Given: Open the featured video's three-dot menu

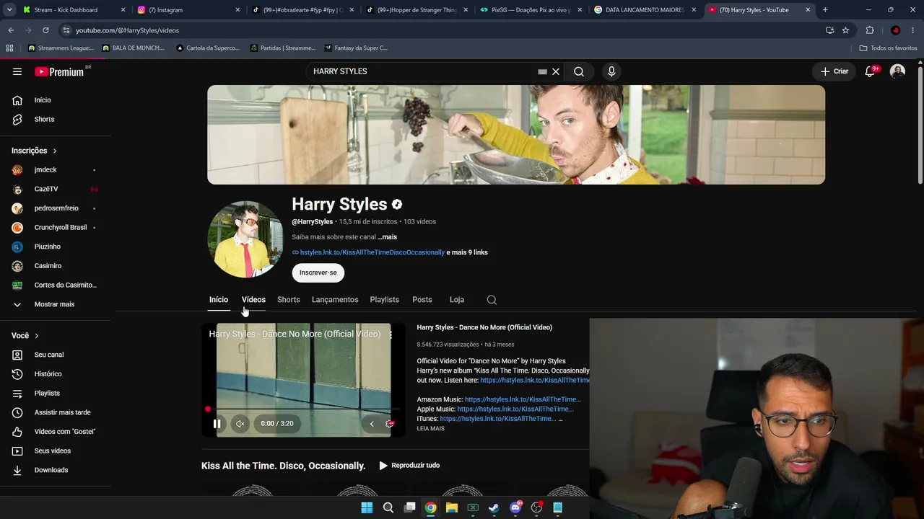Looking at the screenshot, I should coord(391,334).
